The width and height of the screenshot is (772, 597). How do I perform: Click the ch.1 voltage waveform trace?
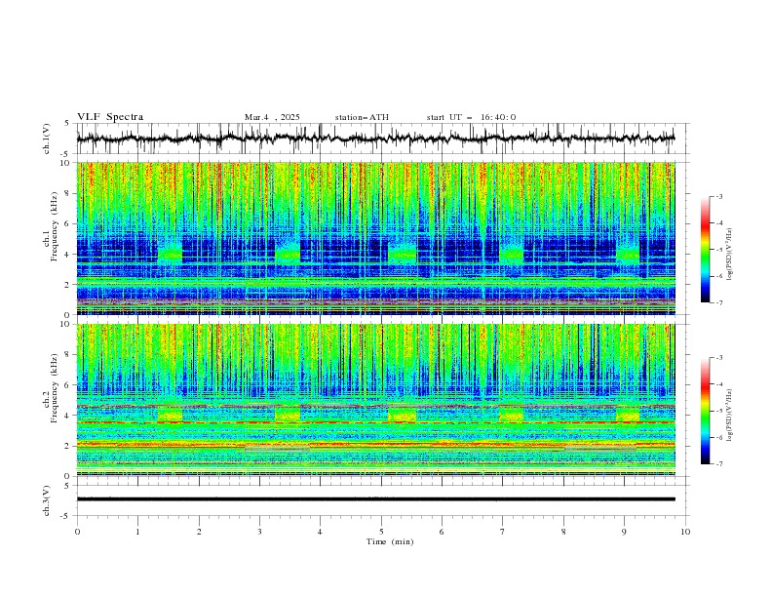(375, 139)
